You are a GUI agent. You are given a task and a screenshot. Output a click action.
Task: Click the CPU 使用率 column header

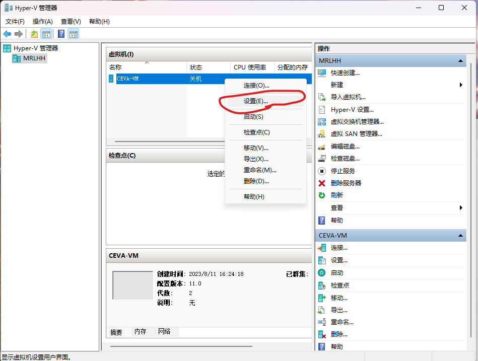(x=252, y=67)
